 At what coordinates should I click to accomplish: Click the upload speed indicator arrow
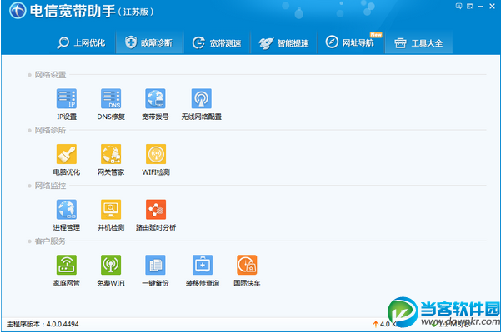pos(376,324)
